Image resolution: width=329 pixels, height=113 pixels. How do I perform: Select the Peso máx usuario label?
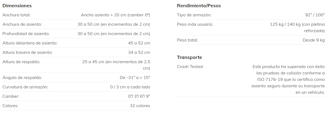tap(195, 24)
